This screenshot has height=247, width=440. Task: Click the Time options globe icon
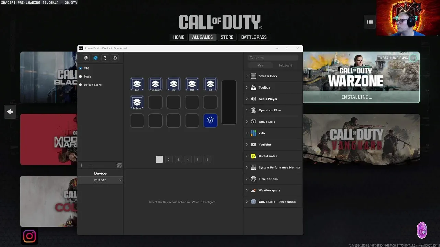pyautogui.click(x=253, y=179)
